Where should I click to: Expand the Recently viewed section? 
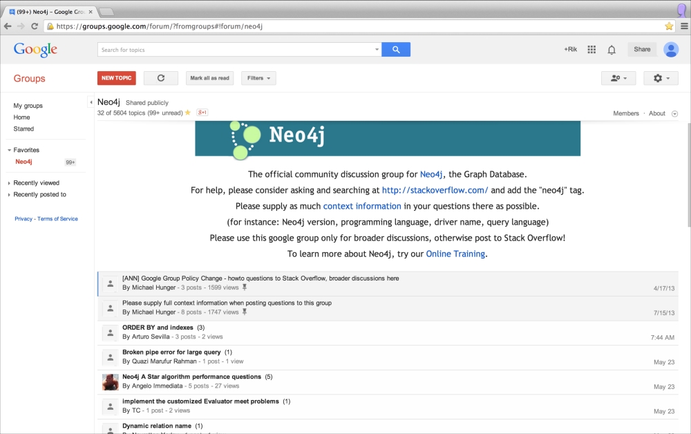9,183
